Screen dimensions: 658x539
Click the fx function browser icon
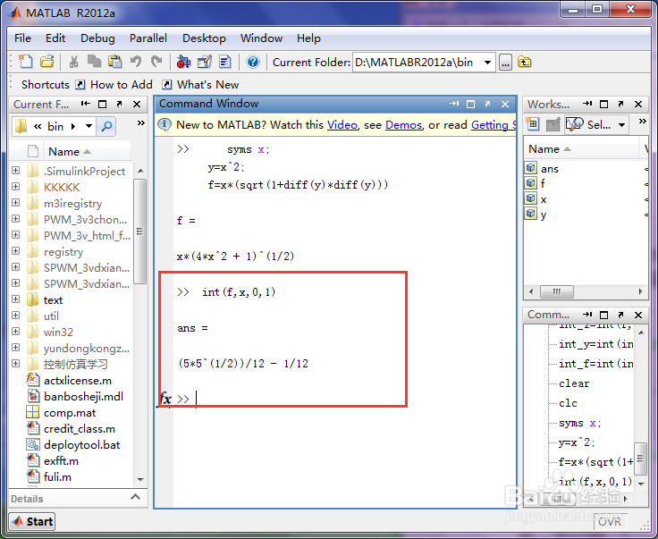(x=165, y=399)
